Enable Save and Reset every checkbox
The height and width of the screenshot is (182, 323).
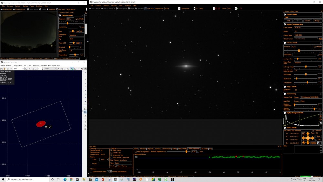91,171
